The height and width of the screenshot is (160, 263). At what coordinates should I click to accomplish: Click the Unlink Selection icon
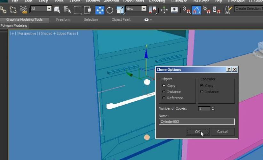click(13, 10)
